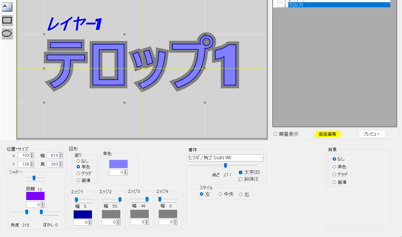Open the エッジ4 gray color swatch
The width and height of the screenshot is (402, 237).
[x=168, y=214]
